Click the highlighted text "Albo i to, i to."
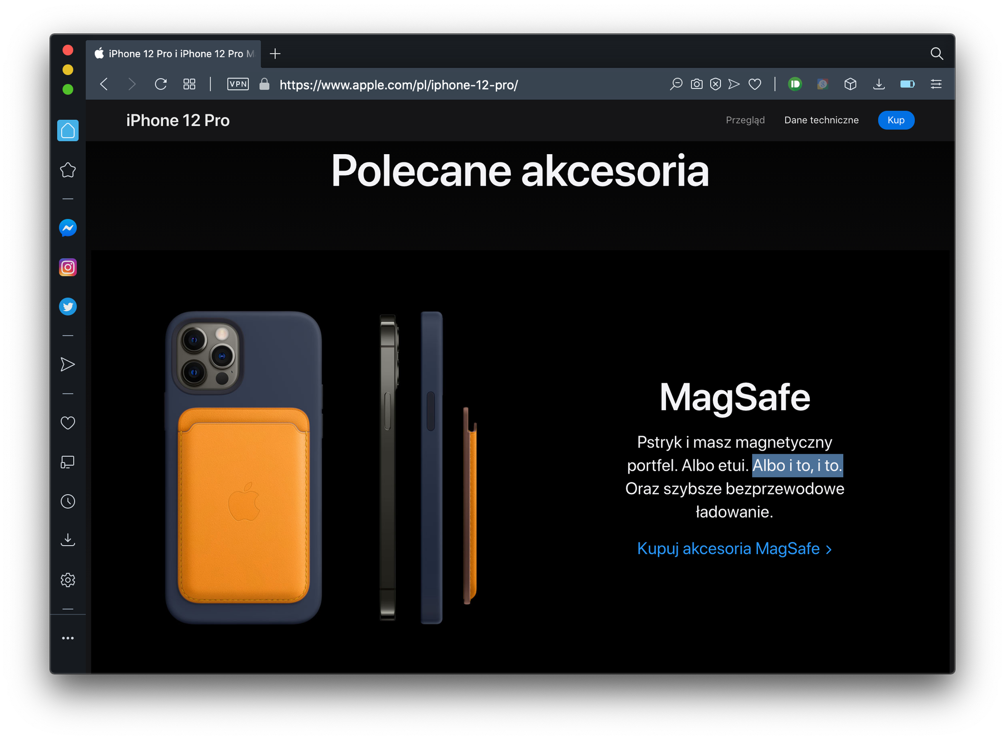Image resolution: width=1005 pixels, height=740 pixels. 798,466
